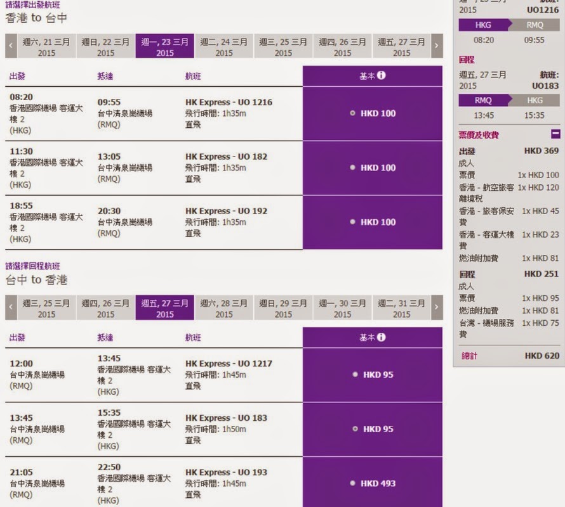Select return date tab 週二, 31 三月
The height and width of the screenshot is (507, 565).
pyautogui.click(x=401, y=309)
